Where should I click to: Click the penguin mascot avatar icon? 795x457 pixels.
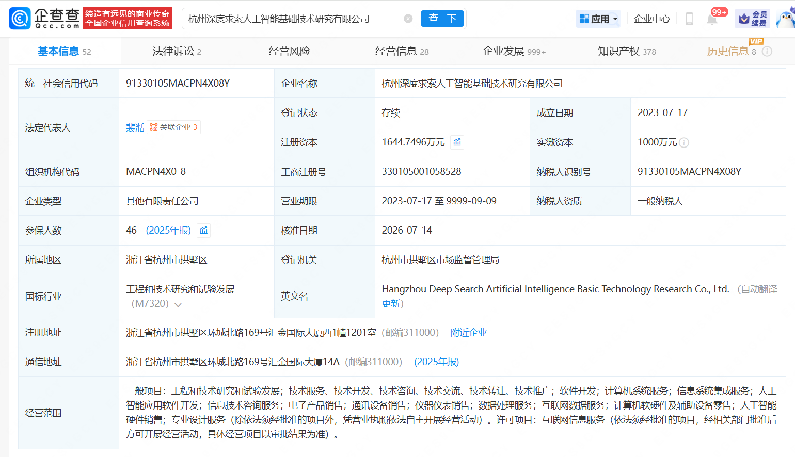[786, 19]
